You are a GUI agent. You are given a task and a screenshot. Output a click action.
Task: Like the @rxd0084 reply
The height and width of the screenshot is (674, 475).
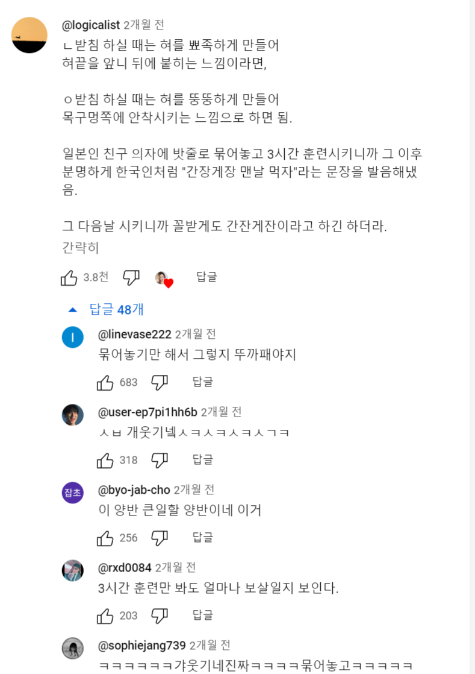click(105, 616)
